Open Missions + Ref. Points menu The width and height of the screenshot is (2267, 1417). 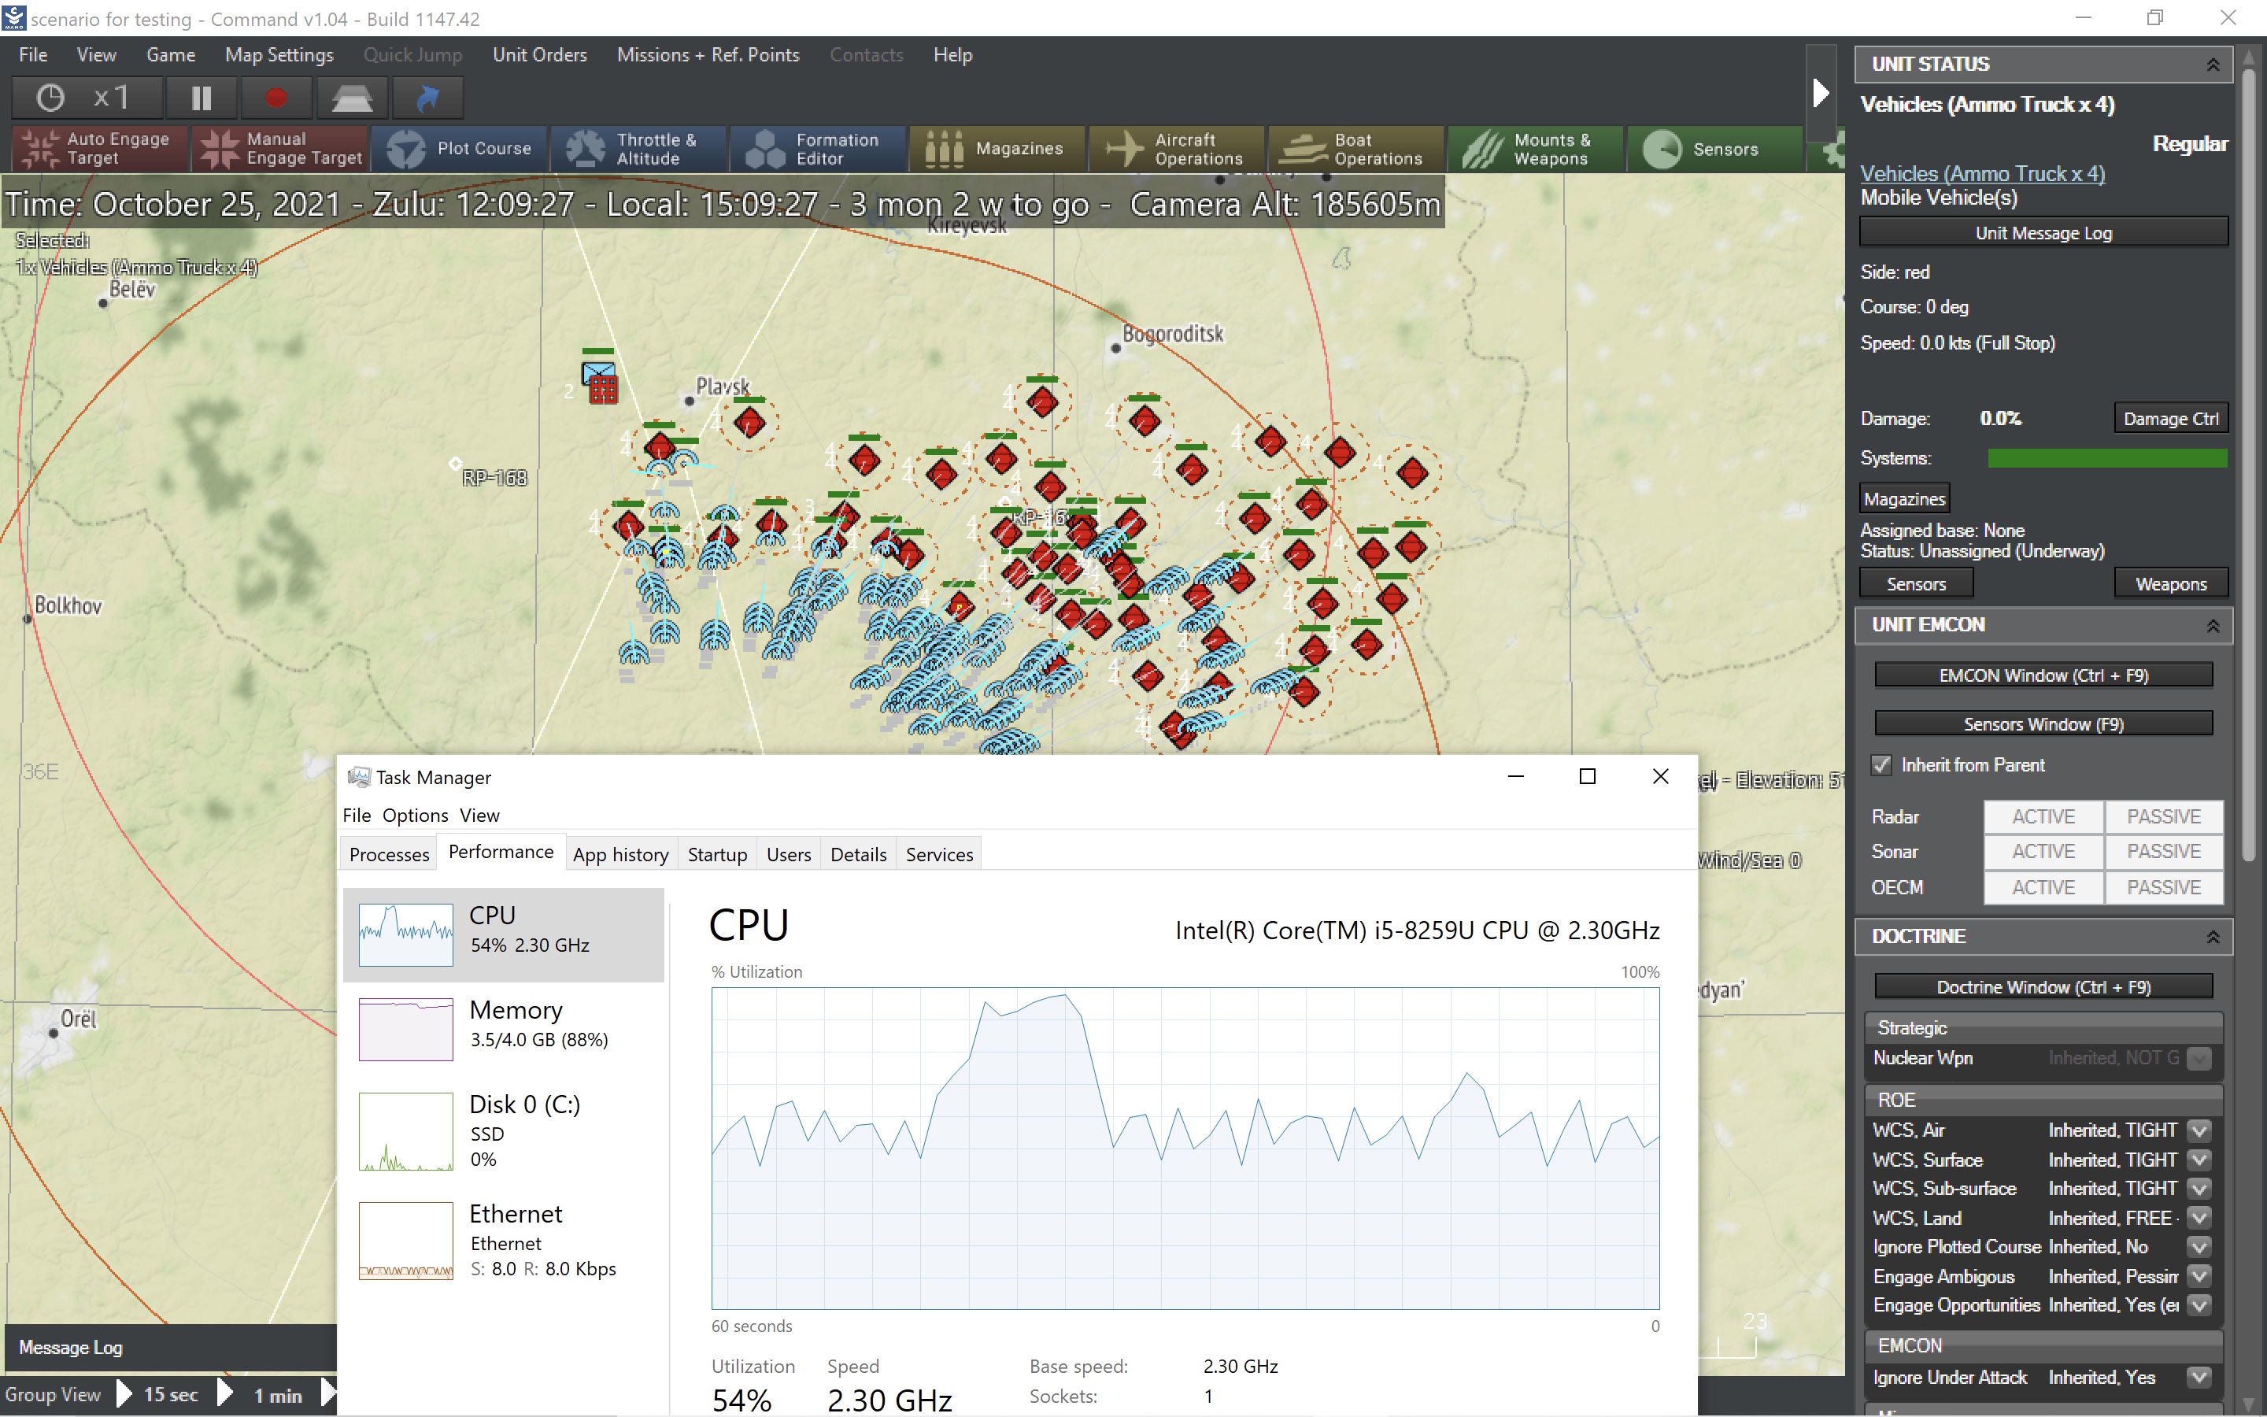point(708,55)
